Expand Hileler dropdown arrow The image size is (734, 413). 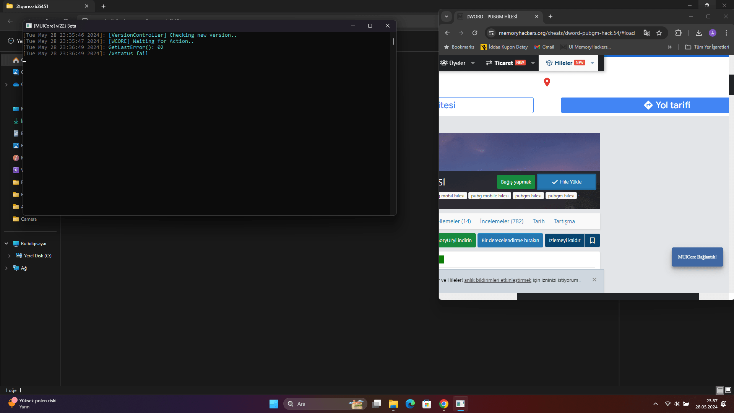point(593,63)
